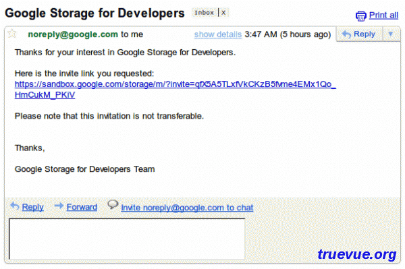Click the subject Google Storage for Developers

94,13
